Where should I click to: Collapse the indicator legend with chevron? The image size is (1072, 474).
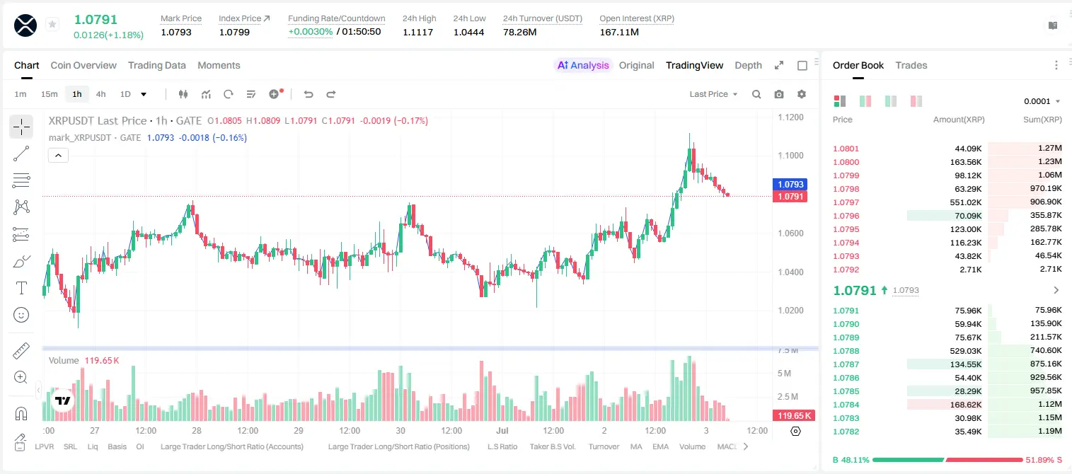click(58, 155)
